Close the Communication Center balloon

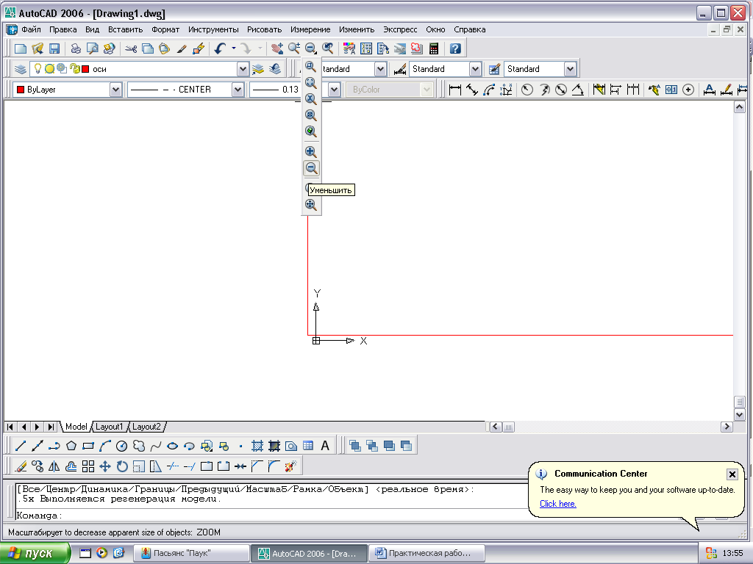coord(732,474)
